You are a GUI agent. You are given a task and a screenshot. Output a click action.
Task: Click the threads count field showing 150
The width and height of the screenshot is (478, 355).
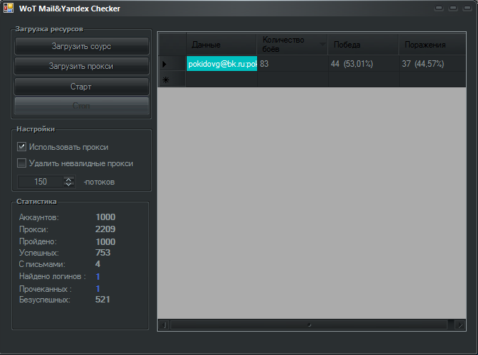point(40,182)
